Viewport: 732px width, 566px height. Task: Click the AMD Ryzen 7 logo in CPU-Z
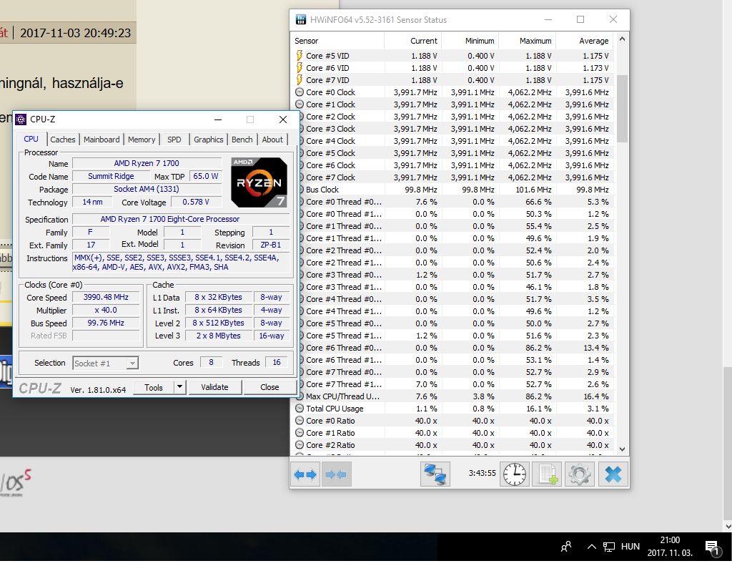(x=259, y=182)
